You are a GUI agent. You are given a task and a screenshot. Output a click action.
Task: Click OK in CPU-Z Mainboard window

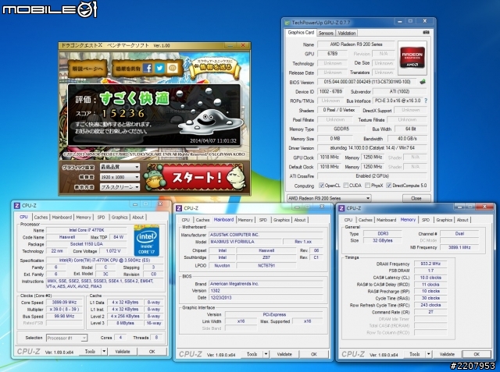(x=314, y=354)
